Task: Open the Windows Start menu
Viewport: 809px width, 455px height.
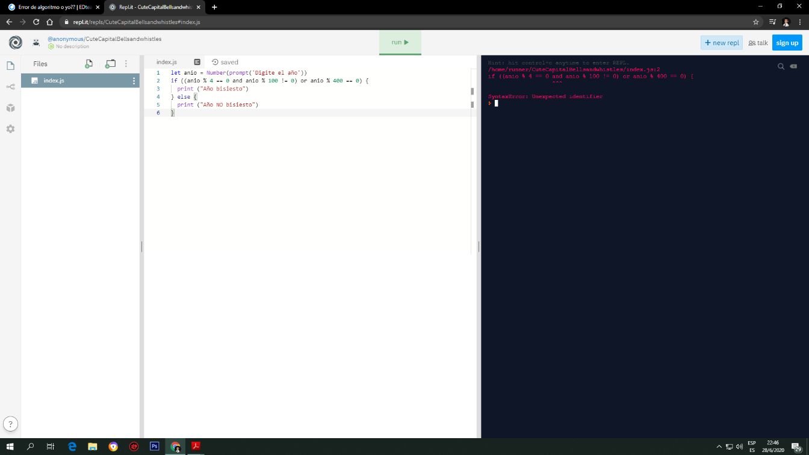Action: [x=10, y=447]
